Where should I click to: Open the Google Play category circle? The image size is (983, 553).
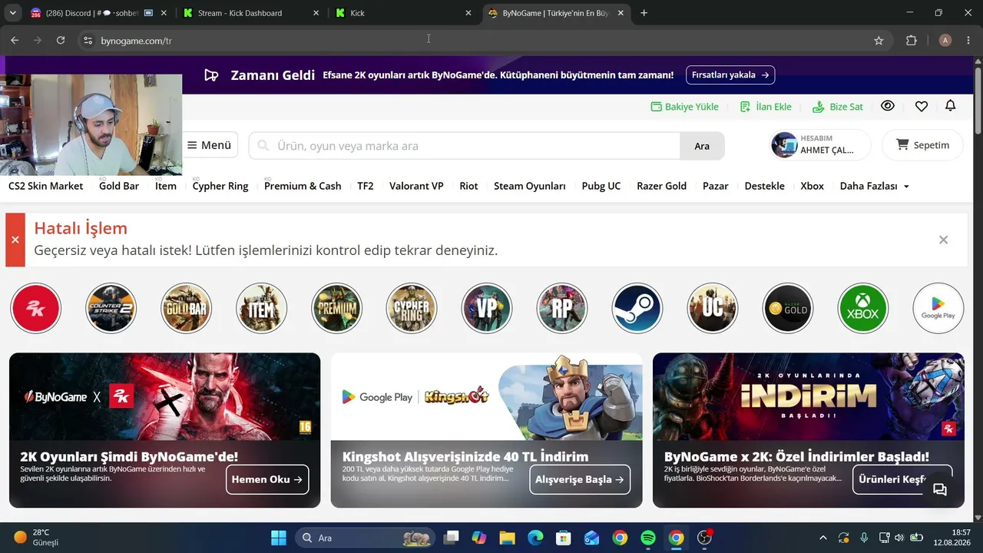tap(938, 309)
